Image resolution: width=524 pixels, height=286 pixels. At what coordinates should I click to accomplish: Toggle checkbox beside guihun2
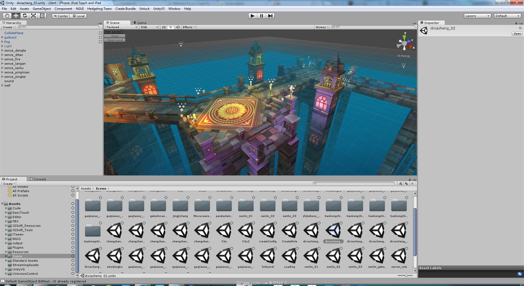(x=100, y=37)
